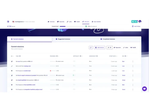
Task: Click difficulty indicator on youtube mission row
Action: click(x=74, y=75)
